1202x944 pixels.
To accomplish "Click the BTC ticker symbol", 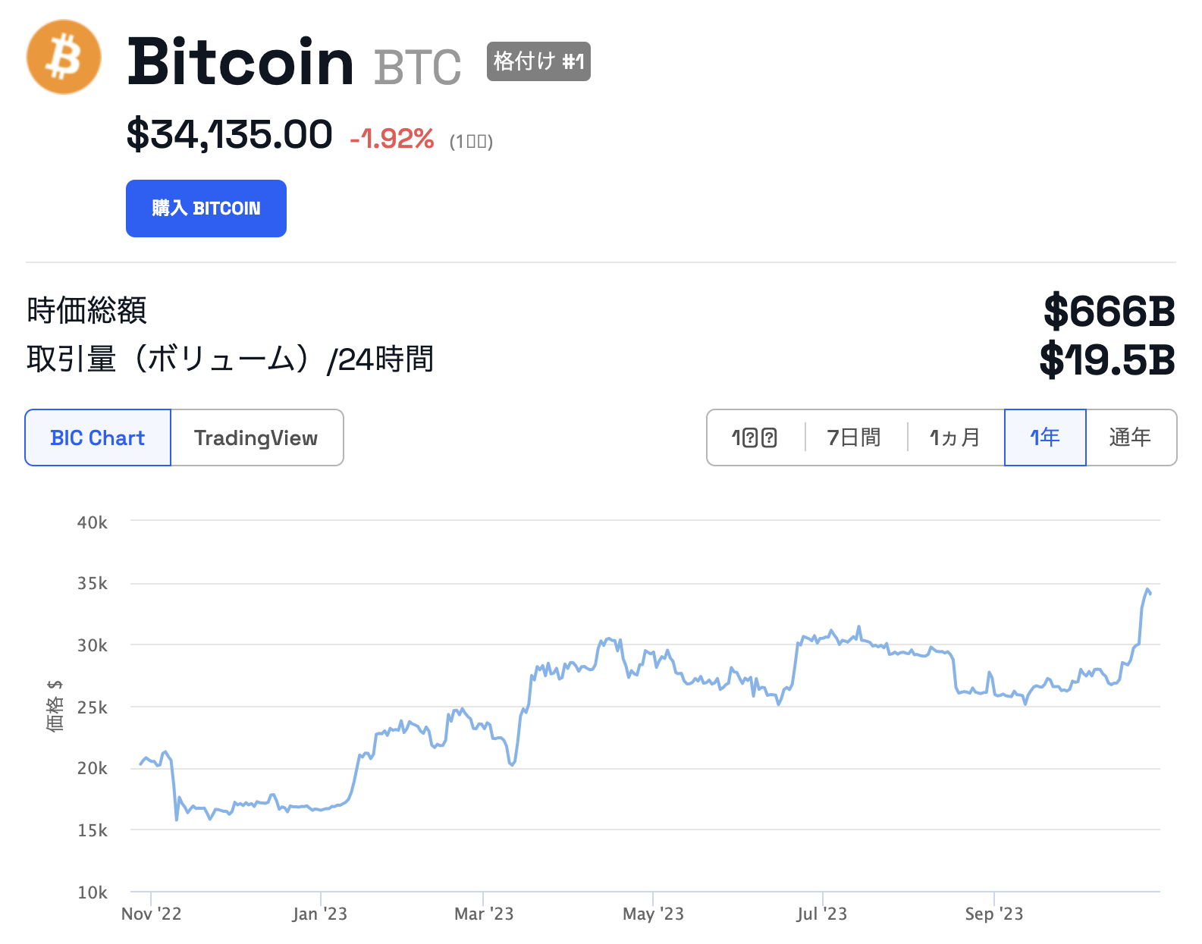I will [417, 67].
